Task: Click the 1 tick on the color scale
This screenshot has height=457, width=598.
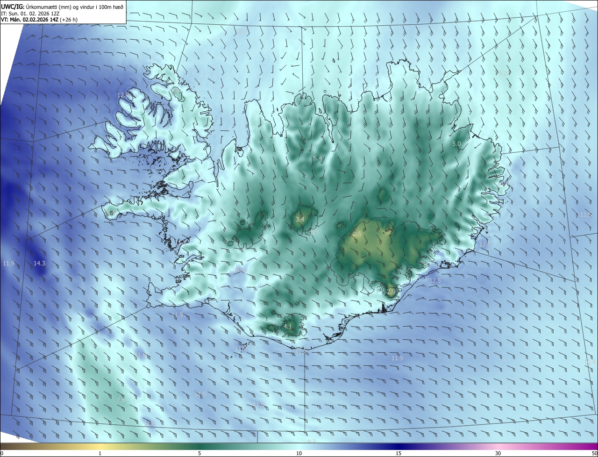Action: coord(100,453)
